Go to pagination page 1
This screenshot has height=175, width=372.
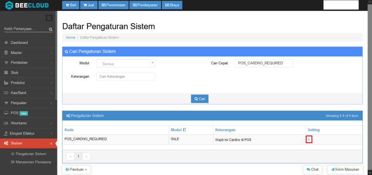click(x=78, y=156)
